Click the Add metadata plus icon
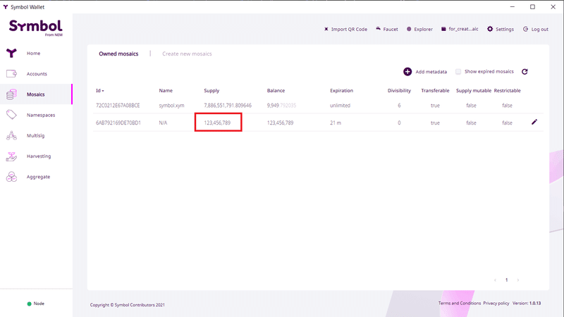The image size is (564, 317). point(407,72)
